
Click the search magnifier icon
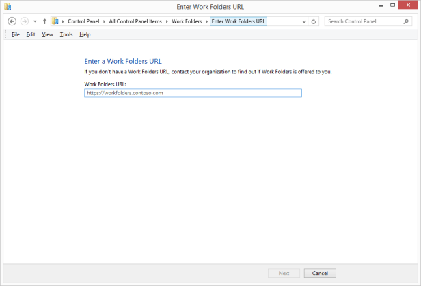[x=409, y=21]
